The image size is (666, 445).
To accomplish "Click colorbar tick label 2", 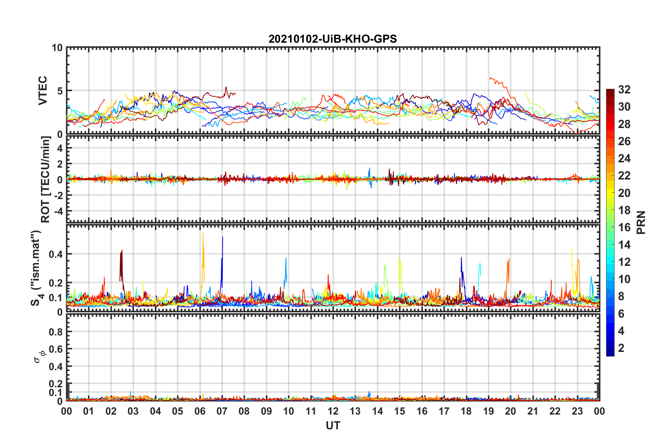I will pos(621,348).
